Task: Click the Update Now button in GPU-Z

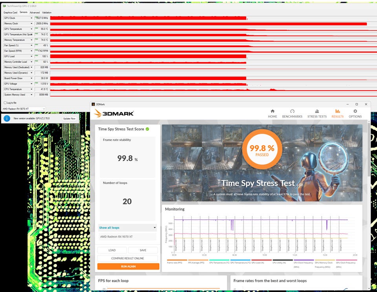Action: click(x=69, y=119)
